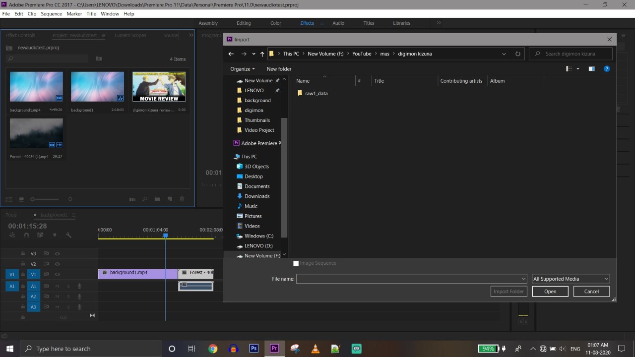635x357 pixels.
Task: Enable the Image Sequence checkbox
Action: 296,263
